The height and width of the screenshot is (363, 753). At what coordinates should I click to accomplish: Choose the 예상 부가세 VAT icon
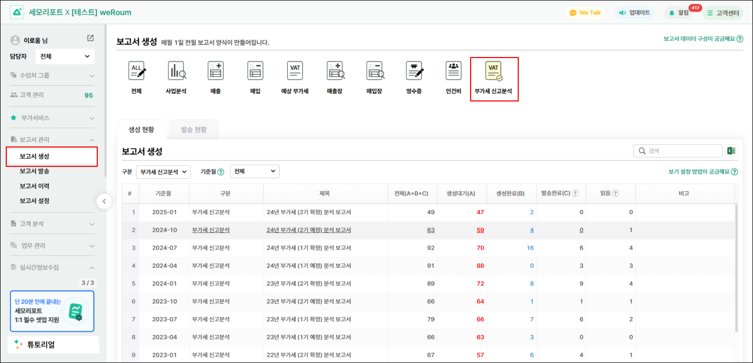pyautogui.click(x=295, y=71)
